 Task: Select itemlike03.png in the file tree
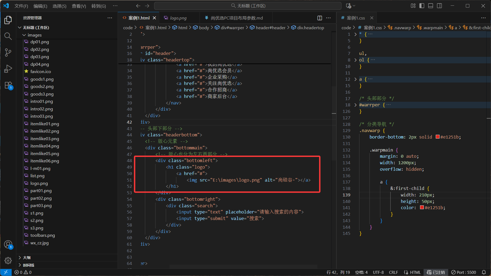coord(67,139)
